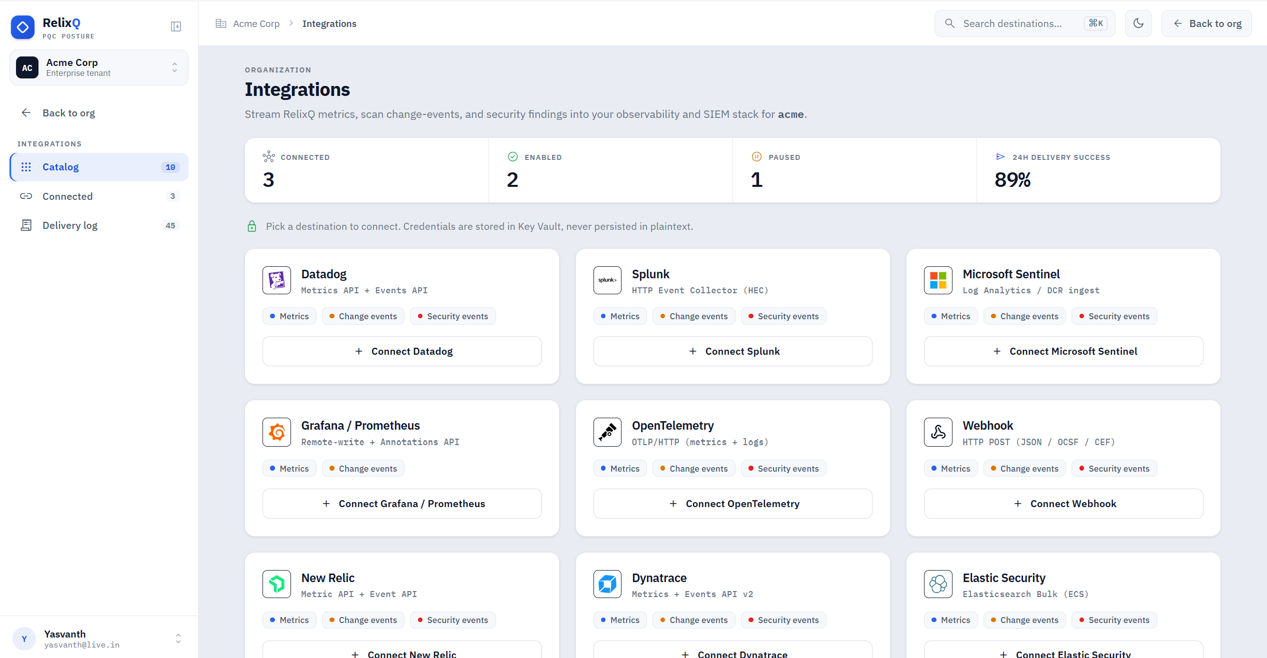Viewport: 1267px width, 658px height.
Task: Click the Datadog card title
Action: click(323, 274)
